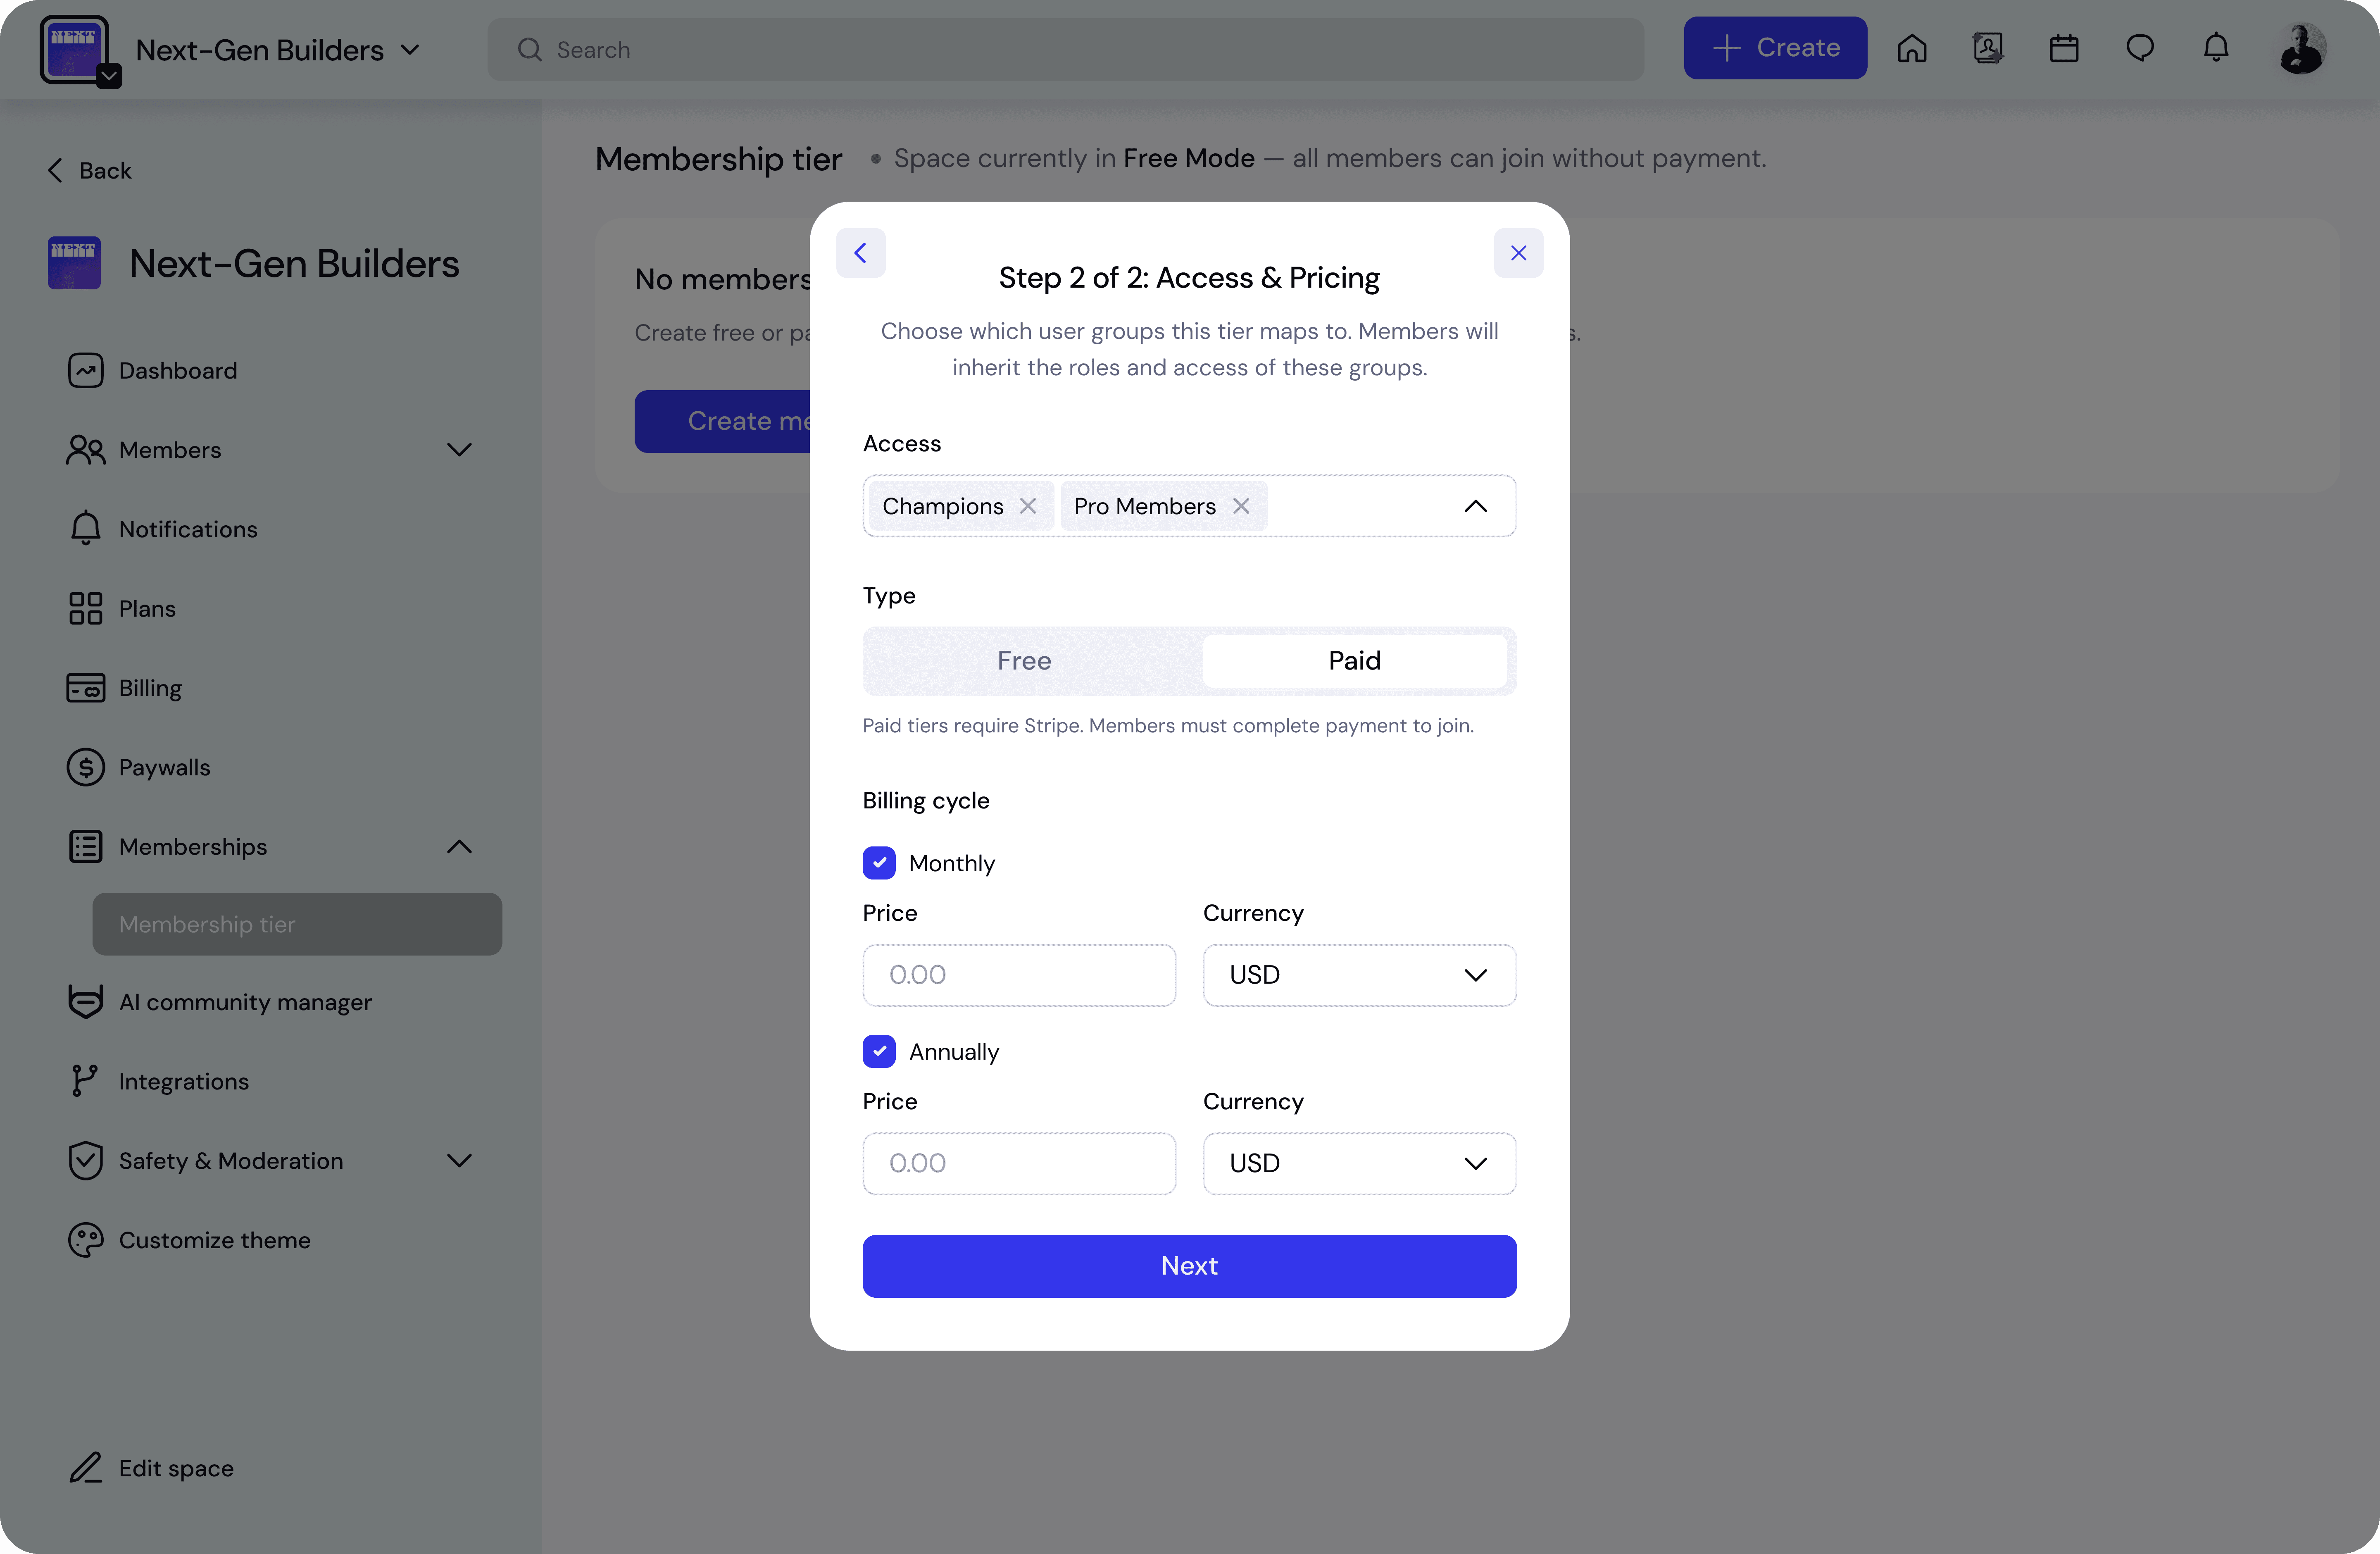Uncheck the Monthly billing checkbox

(879, 863)
